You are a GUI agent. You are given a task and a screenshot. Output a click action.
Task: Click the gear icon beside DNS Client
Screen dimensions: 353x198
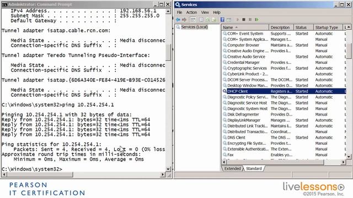tap(224, 137)
